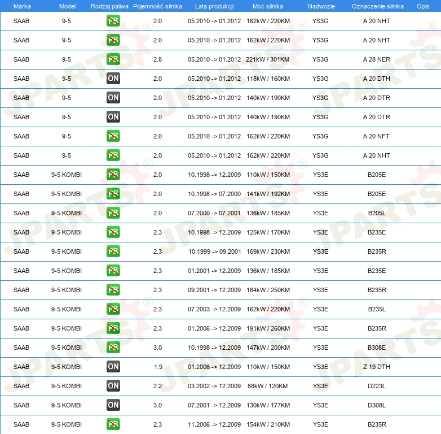This screenshot has height=434, width=441.
Task: Click the ON diesel icon in the A 20 DTH row
Action: pyautogui.click(x=113, y=79)
